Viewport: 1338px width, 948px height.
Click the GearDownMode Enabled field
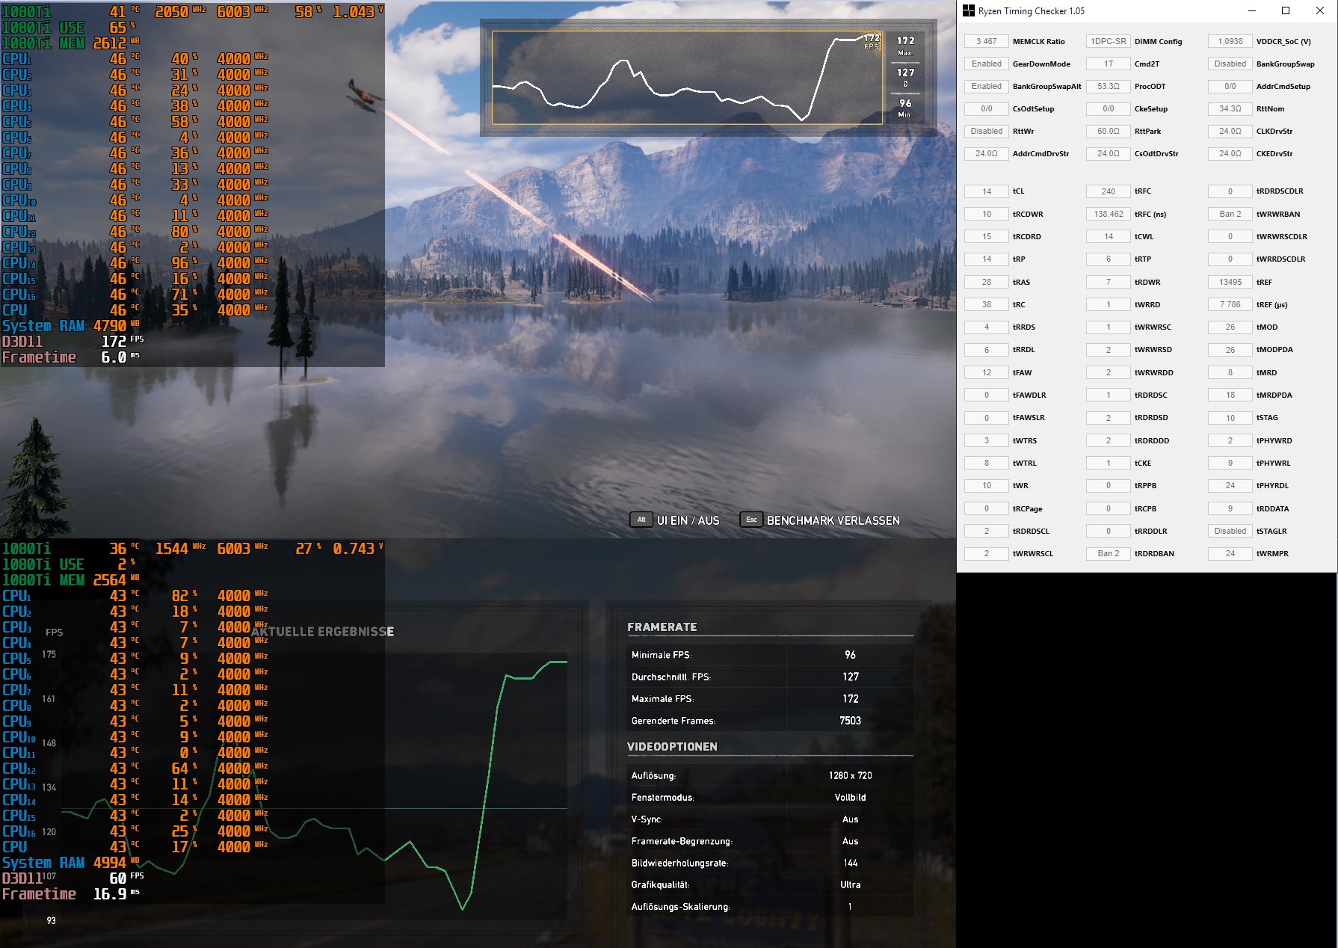point(987,64)
